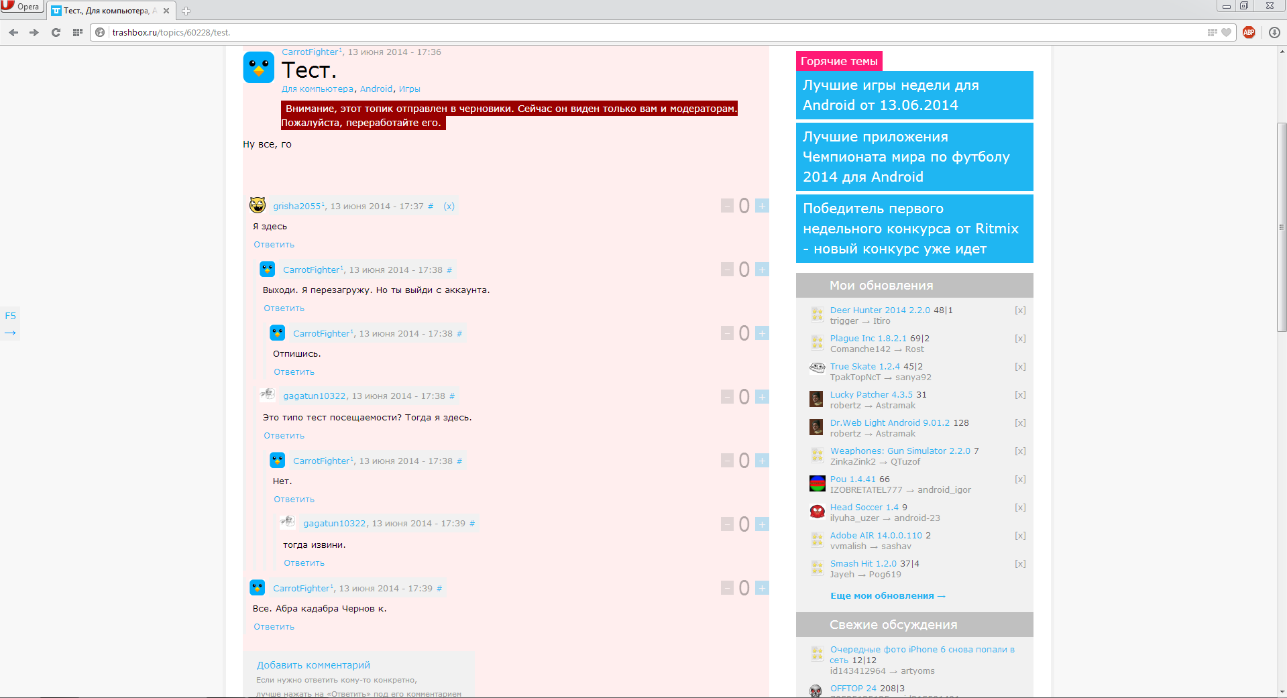Downvote grisha2055's comment 'Я здесь'
The image size is (1287, 698).
[x=727, y=206]
